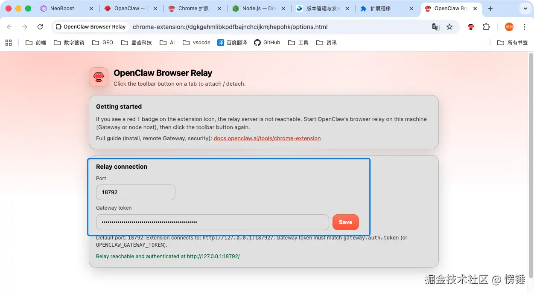The image size is (534, 294).
Task: Go forward to the next page
Action: [25, 27]
